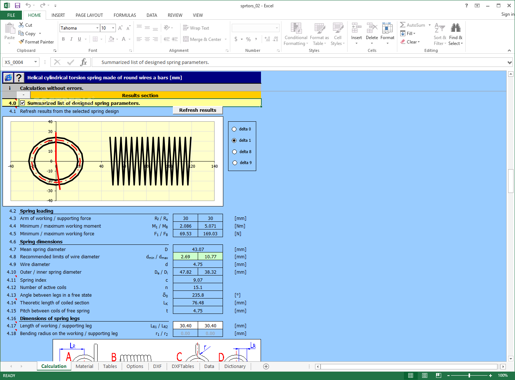Toggle Wrap Text option
Screen dimensions: 515x380
click(x=196, y=28)
